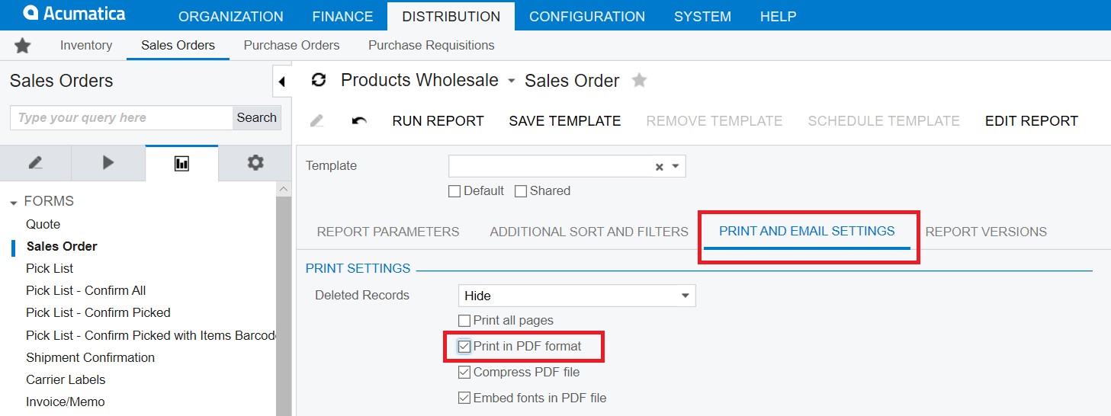The image size is (1111, 416).
Task: Click the sidebar query search field
Action: tap(121, 118)
